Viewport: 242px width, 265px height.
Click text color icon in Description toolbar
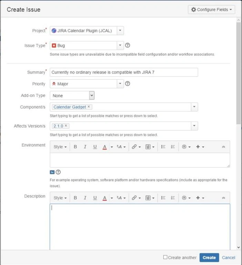(104, 198)
